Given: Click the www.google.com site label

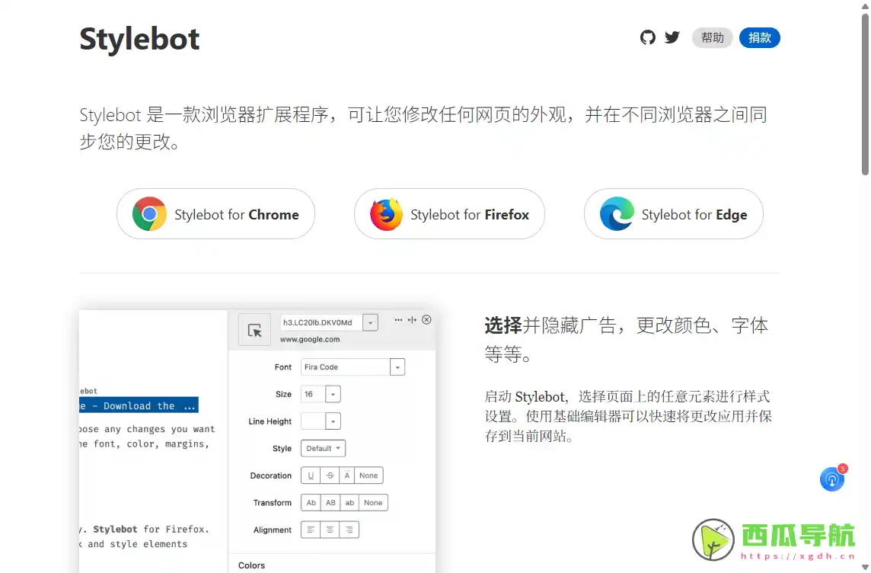Looking at the screenshot, I should tap(310, 339).
